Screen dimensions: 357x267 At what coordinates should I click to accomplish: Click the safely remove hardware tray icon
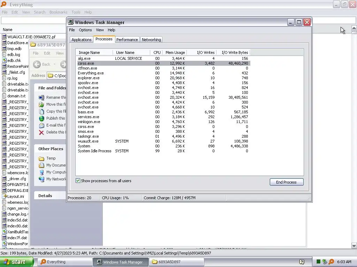tap(325, 262)
